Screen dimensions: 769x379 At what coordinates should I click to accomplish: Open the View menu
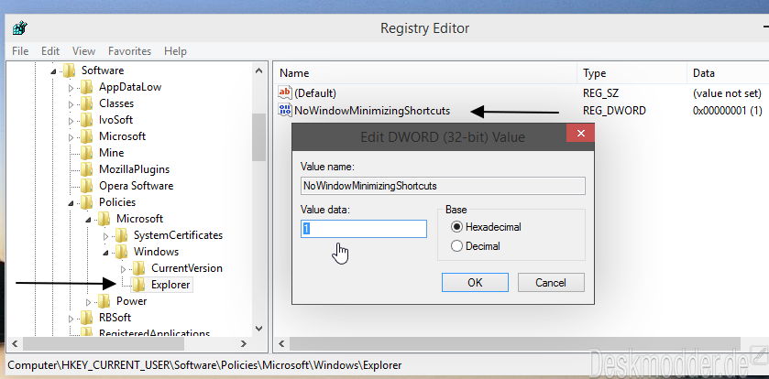[83, 51]
